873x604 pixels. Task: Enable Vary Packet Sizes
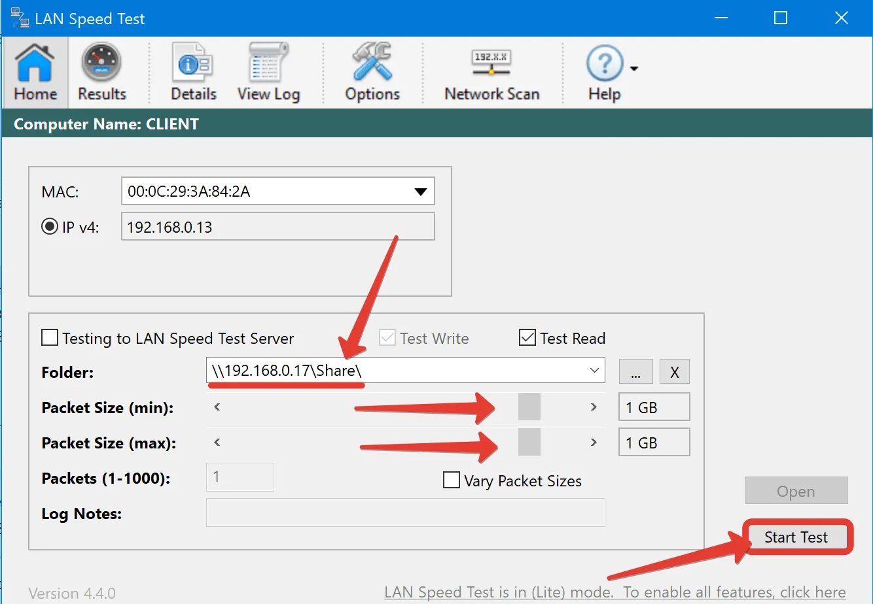(x=451, y=480)
